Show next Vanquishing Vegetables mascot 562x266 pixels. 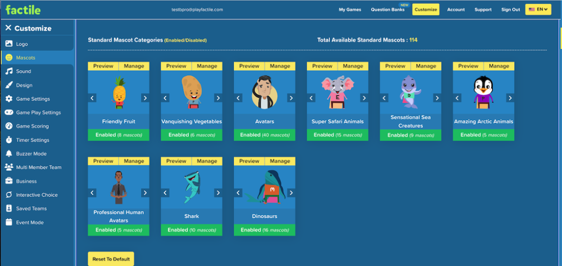coord(218,98)
